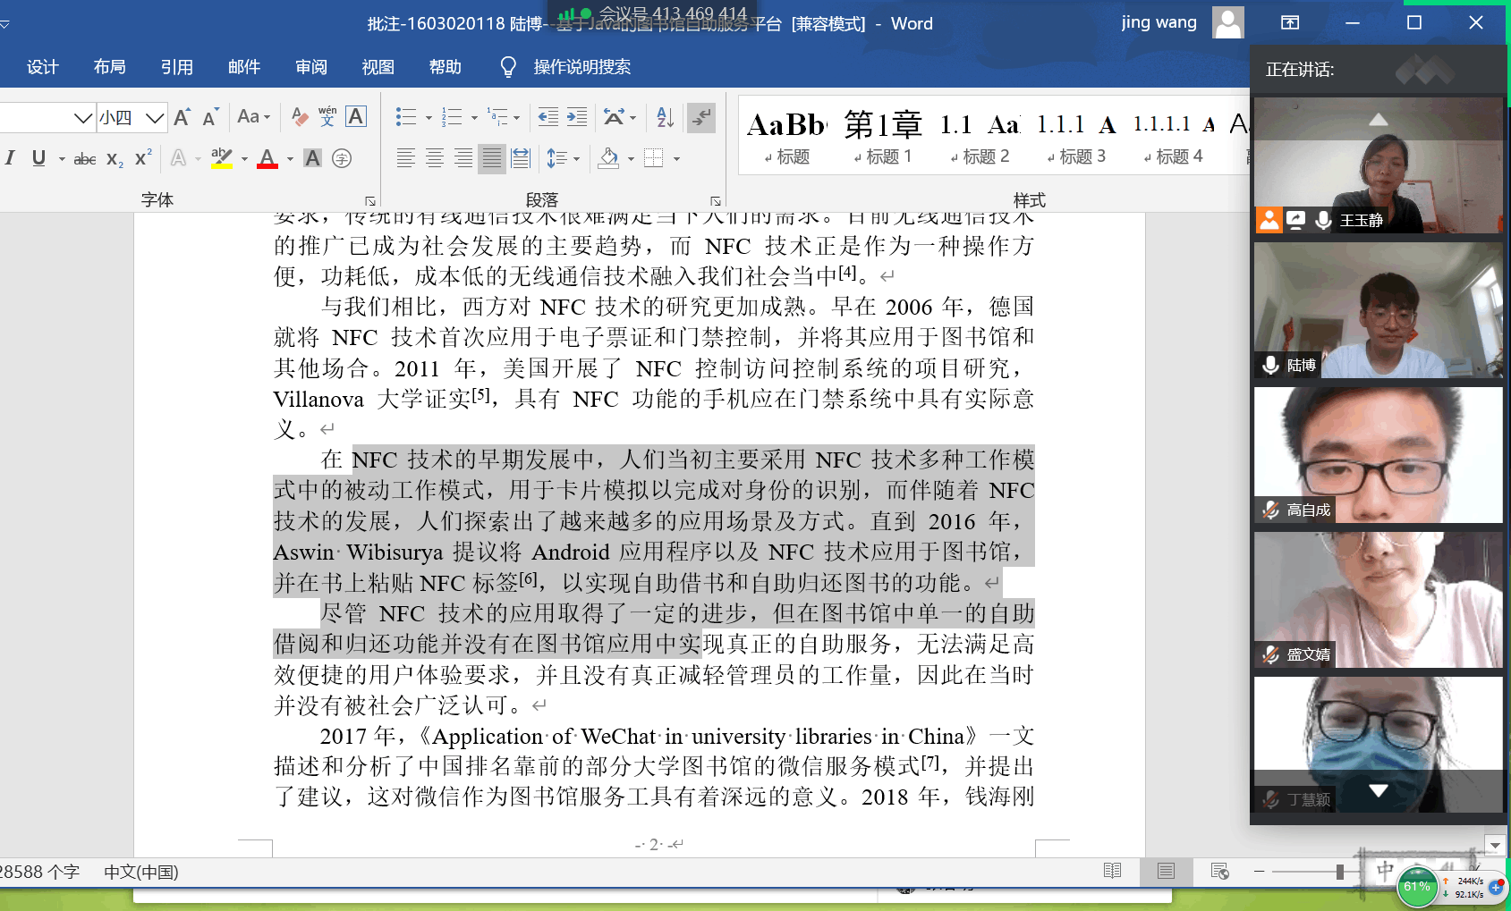Click the Phonetic Guide wén icon
1511x911 pixels.
tap(327, 117)
